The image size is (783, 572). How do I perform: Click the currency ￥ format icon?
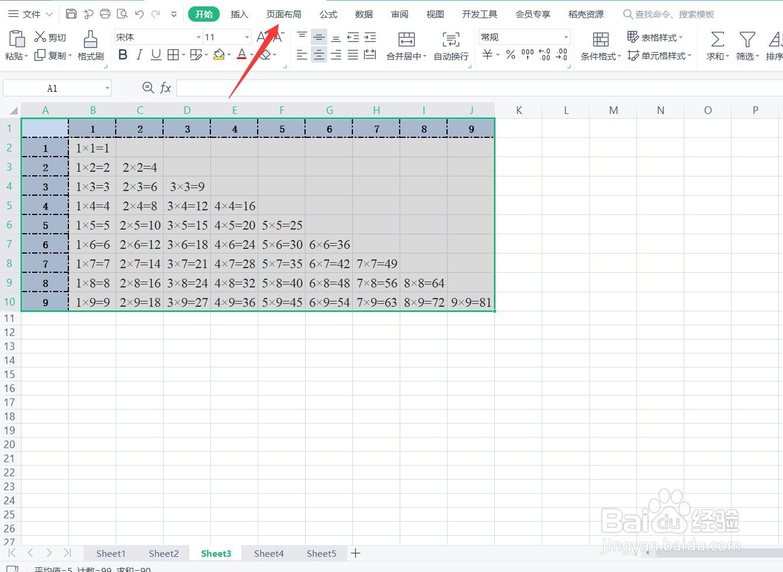[487, 55]
